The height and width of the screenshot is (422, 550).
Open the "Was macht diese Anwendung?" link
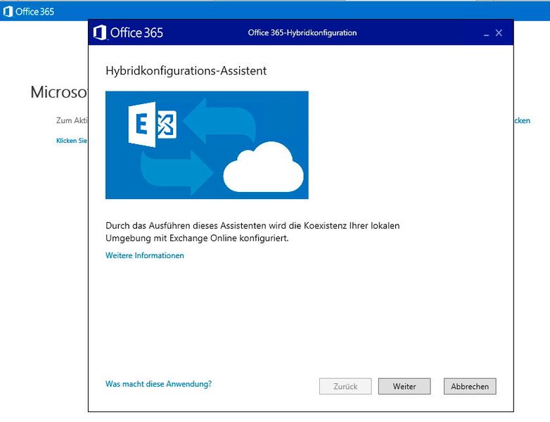click(x=158, y=384)
